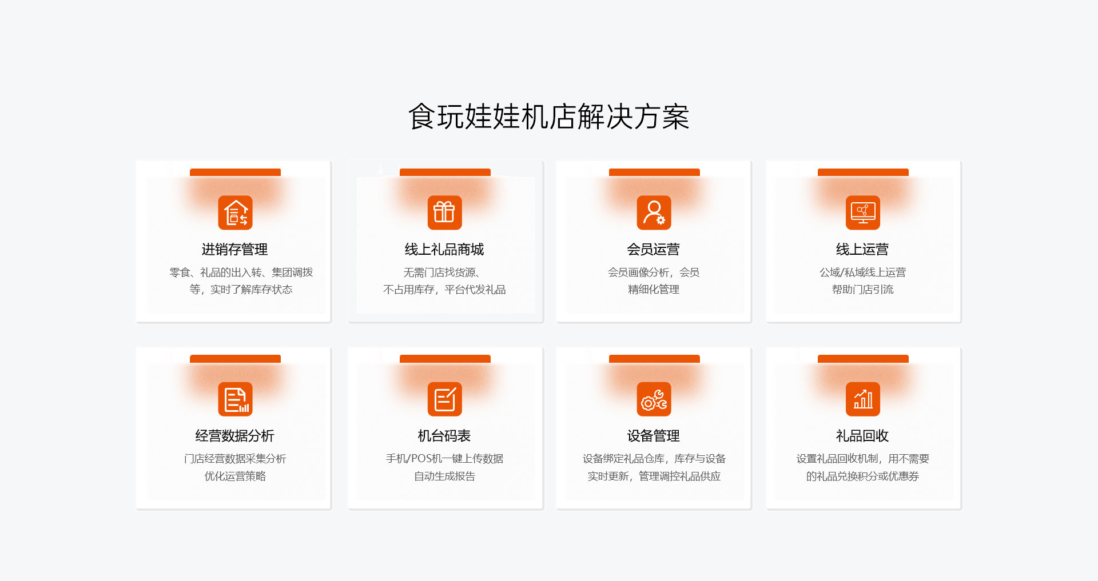The image size is (1098, 581).
Task: Click the 设备管理 gears wrench icon
Action: pos(654,399)
